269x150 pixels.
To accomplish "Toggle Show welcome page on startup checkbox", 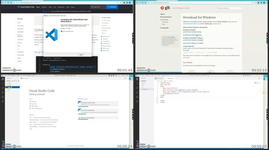I will coord(66,146).
